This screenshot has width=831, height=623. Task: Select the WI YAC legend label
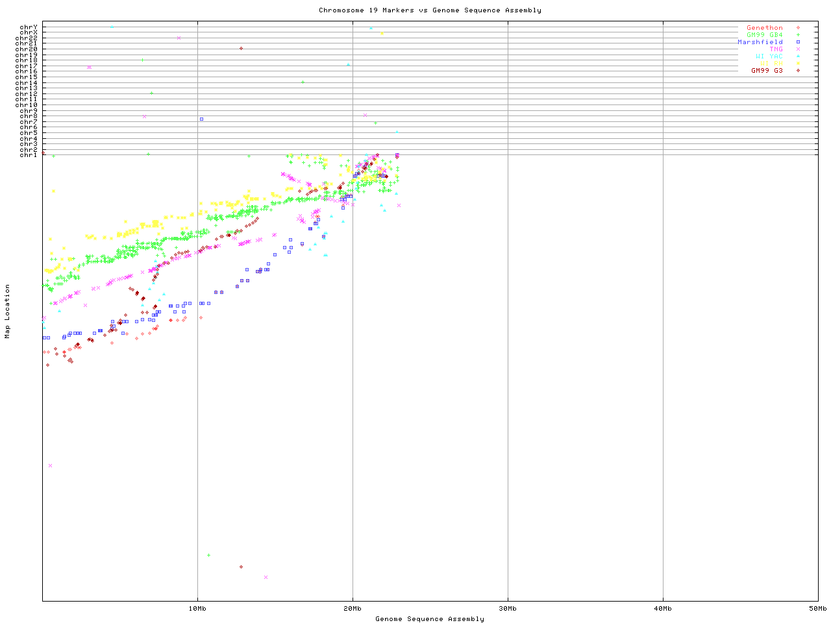769,56
